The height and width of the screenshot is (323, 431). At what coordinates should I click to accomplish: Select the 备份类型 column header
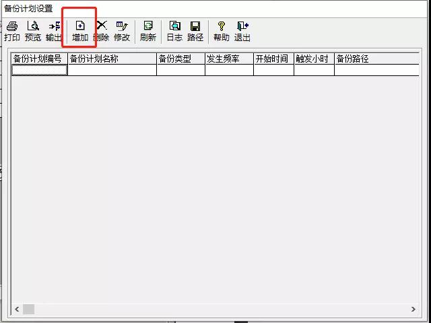pos(180,59)
